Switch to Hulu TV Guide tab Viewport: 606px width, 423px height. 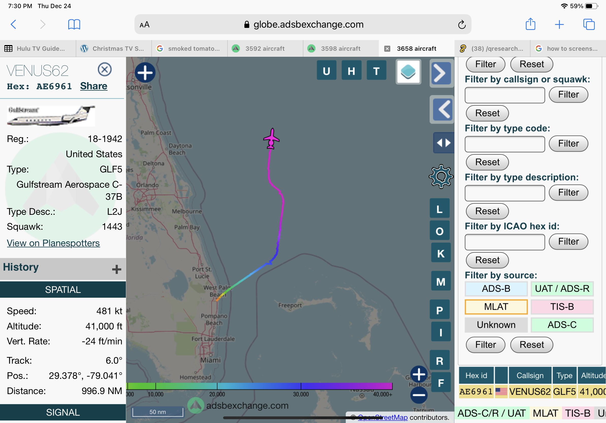coord(38,48)
